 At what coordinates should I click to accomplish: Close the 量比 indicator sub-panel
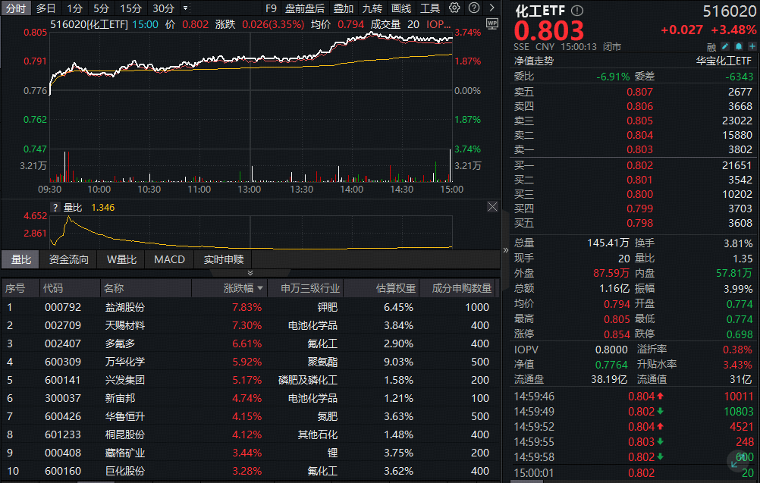coord(492,207)
